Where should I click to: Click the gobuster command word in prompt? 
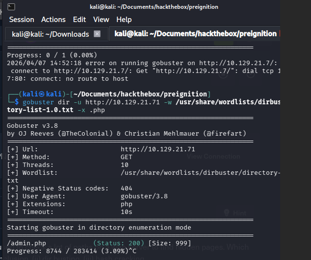pos(38,102)
